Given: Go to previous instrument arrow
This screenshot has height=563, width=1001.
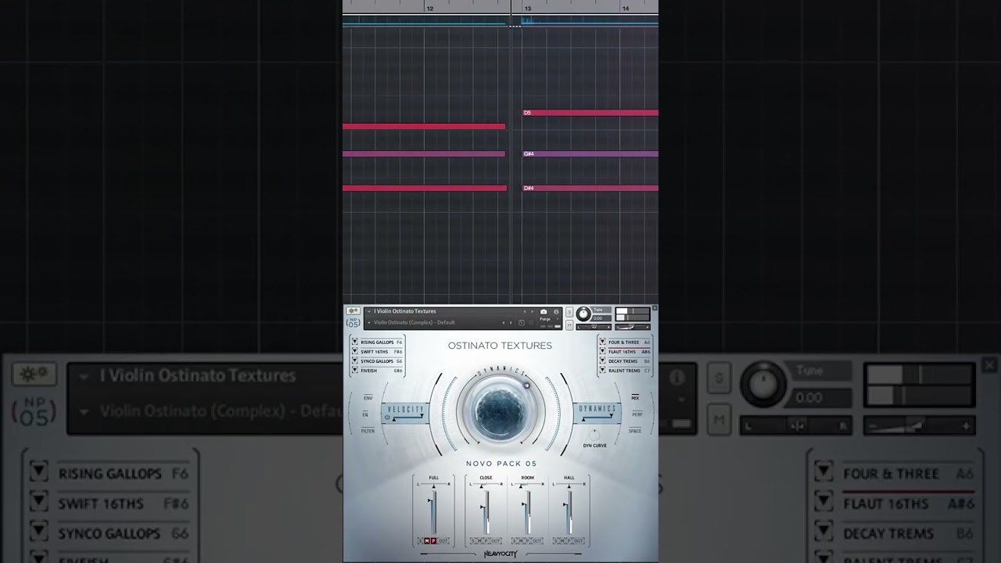Looking at the screenshot, I should click(x=525, y=311).
